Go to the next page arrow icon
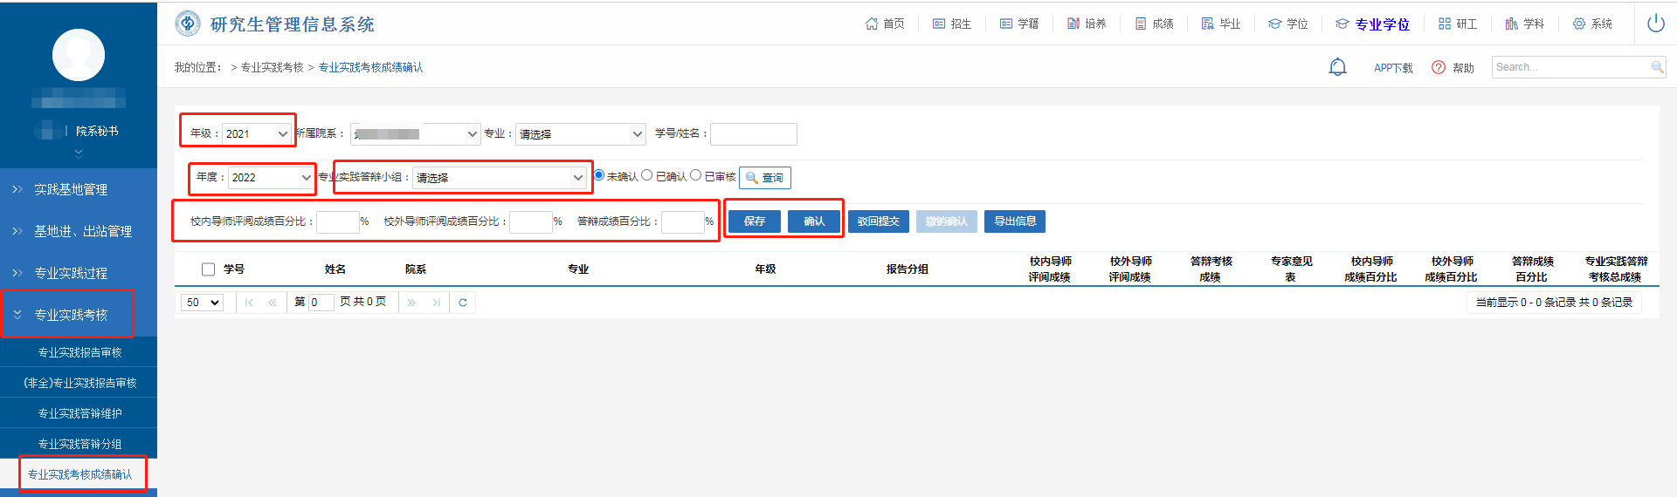 (x=411, y=303)
